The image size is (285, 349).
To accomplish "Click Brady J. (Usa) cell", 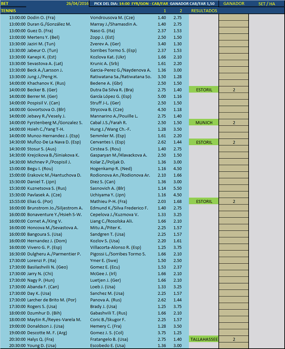I will pyautogui.click(x=103, y=306).
